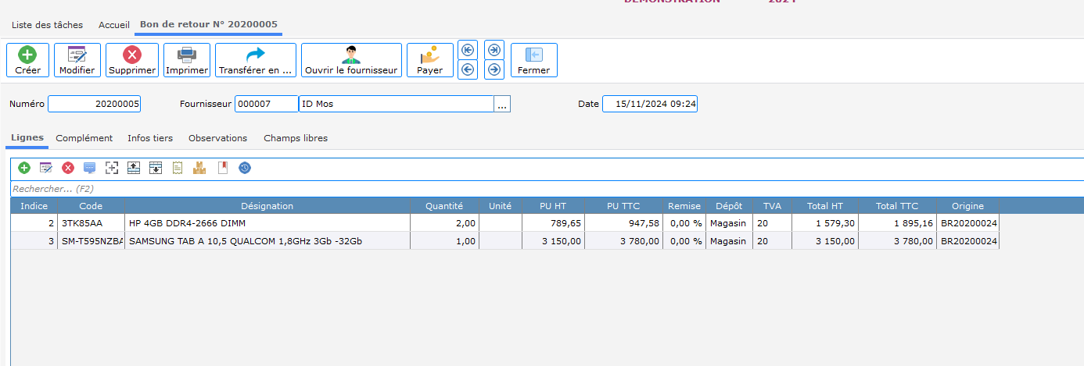The image size is (1084, 366).
Task: Click the green add line icon
Action: click(24, 168)
